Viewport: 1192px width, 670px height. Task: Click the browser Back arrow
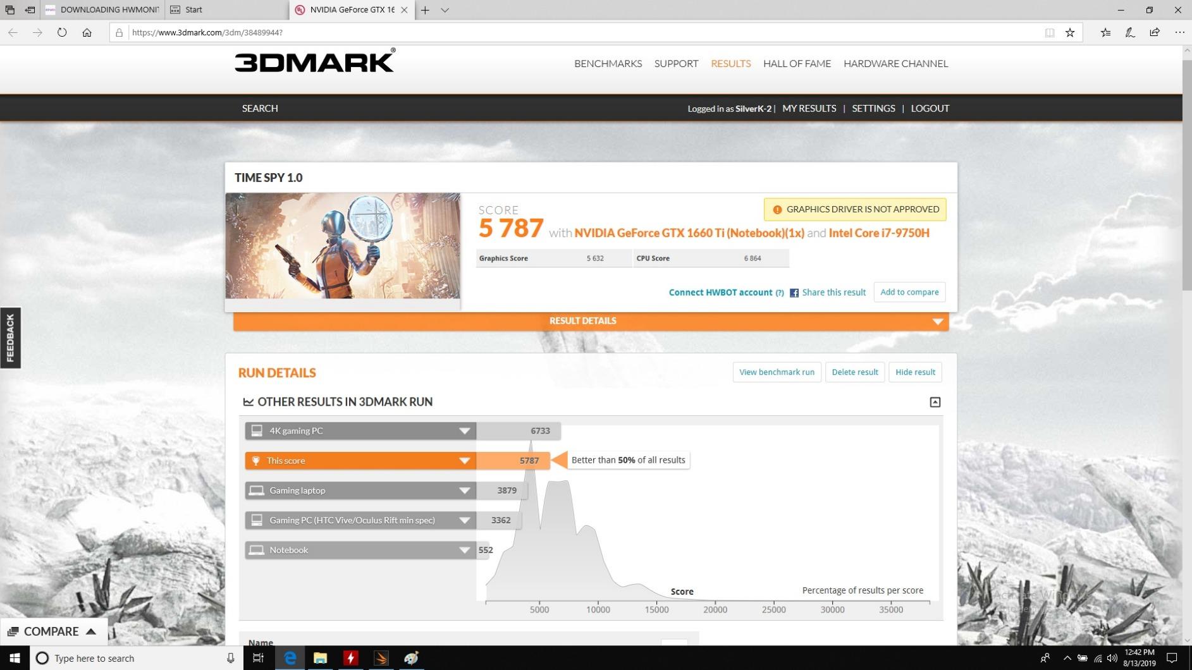click(13, 32)
